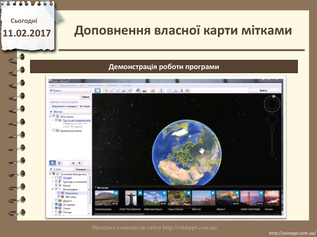Click the historical imagery clock icon

[138, 91]
